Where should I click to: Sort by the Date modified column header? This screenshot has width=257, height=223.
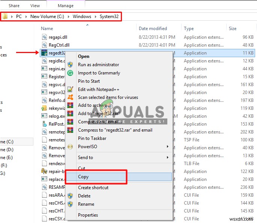(x=153, y=29)
